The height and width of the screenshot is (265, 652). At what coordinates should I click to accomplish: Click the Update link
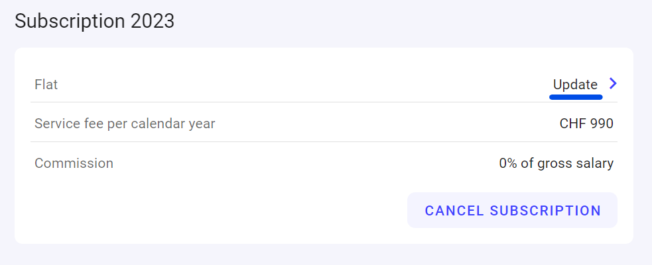(575, 85)
